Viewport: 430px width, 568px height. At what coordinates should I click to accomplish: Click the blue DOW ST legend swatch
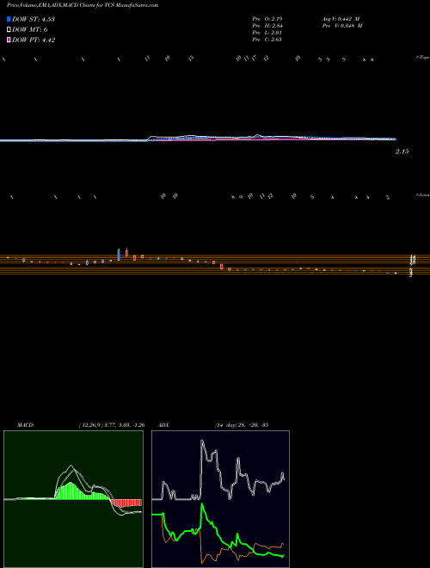click(9, 19)
